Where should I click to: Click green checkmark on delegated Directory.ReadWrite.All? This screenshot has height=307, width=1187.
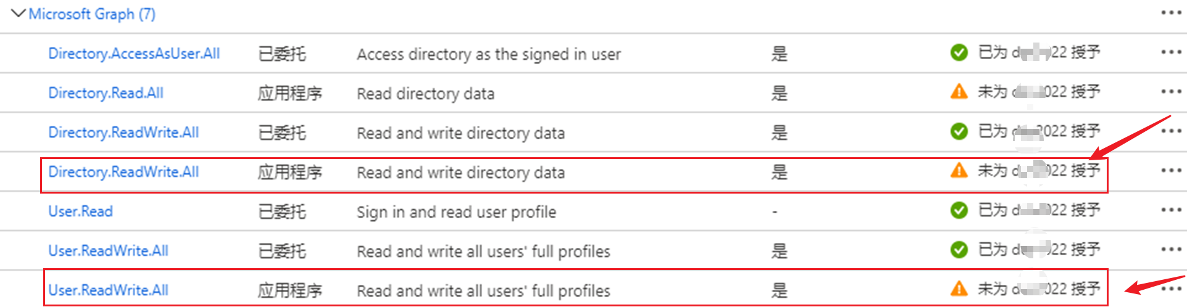pyautogui.click(x=959, y=131)
